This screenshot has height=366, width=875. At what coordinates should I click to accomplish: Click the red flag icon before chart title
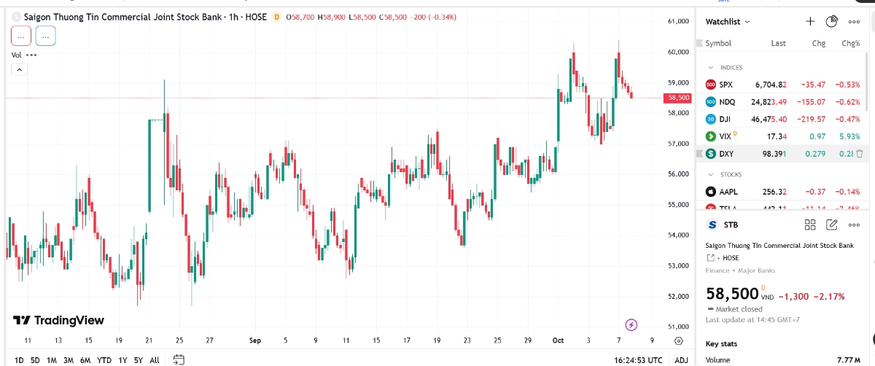click(17, 16)
